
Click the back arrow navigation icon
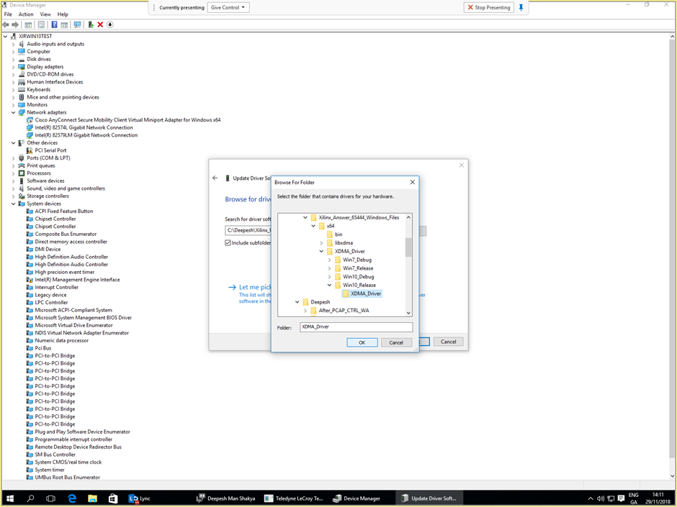[x=215, y=178]
